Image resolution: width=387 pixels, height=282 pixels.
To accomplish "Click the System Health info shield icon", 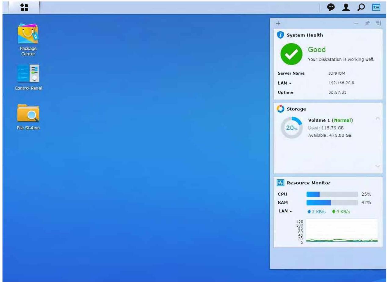I will tap(280, 35).
